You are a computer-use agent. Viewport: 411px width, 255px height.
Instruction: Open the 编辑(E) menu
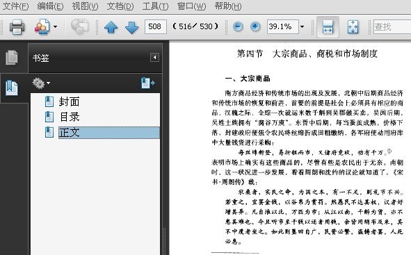(50, 6)
